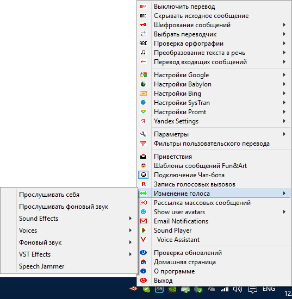Click the Fun&Art smiley icon

pos(143,165)
